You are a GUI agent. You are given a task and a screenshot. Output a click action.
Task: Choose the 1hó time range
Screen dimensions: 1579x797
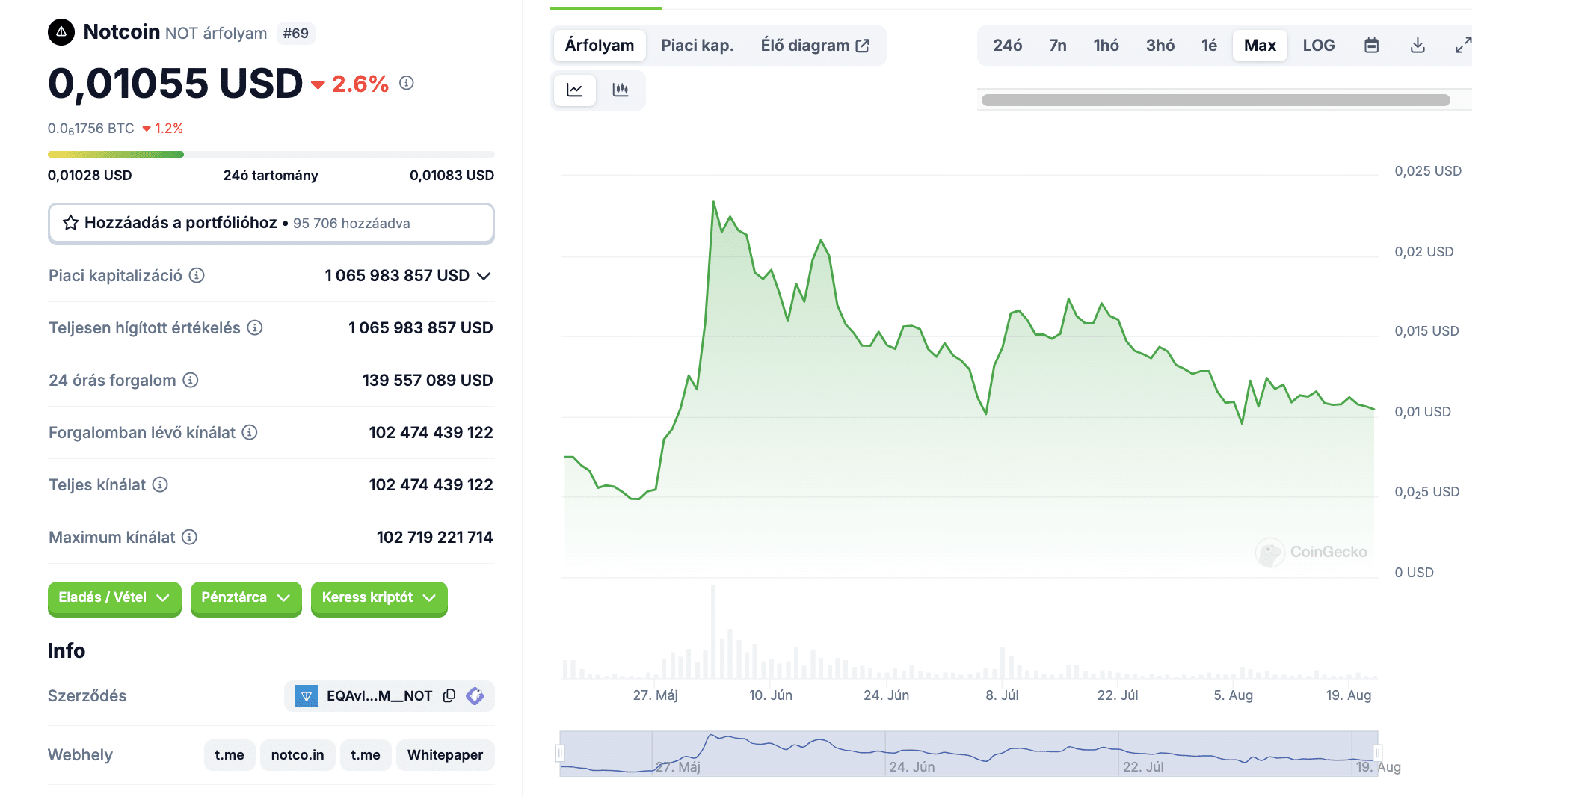point(1106,46)
